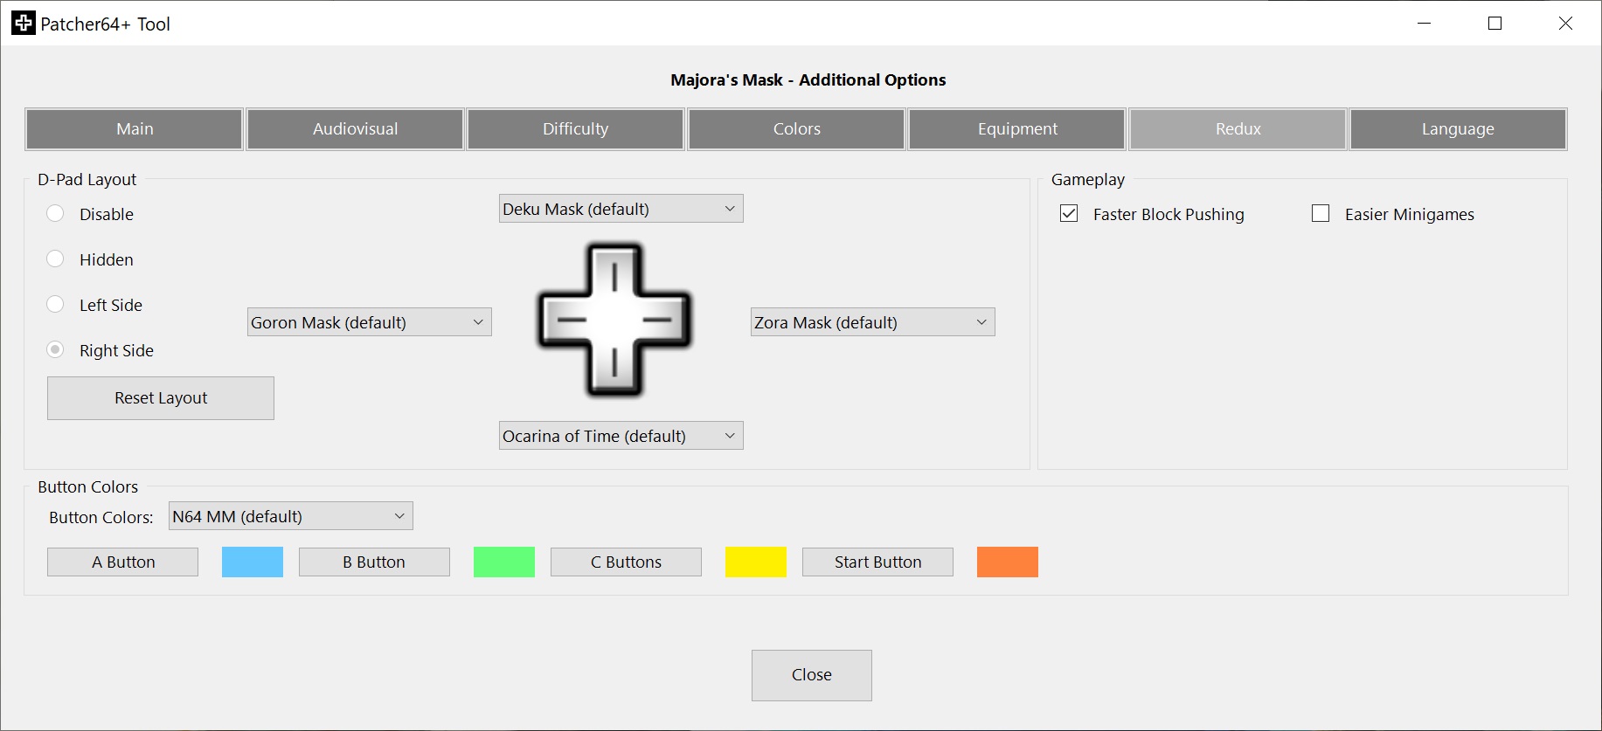Select the Hidden D-Pad layout option
The image size is (1602, 731).
[x=55, y=259]
